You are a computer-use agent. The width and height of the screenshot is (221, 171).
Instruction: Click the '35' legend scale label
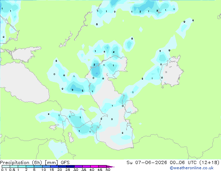click(x=84, y=170)
